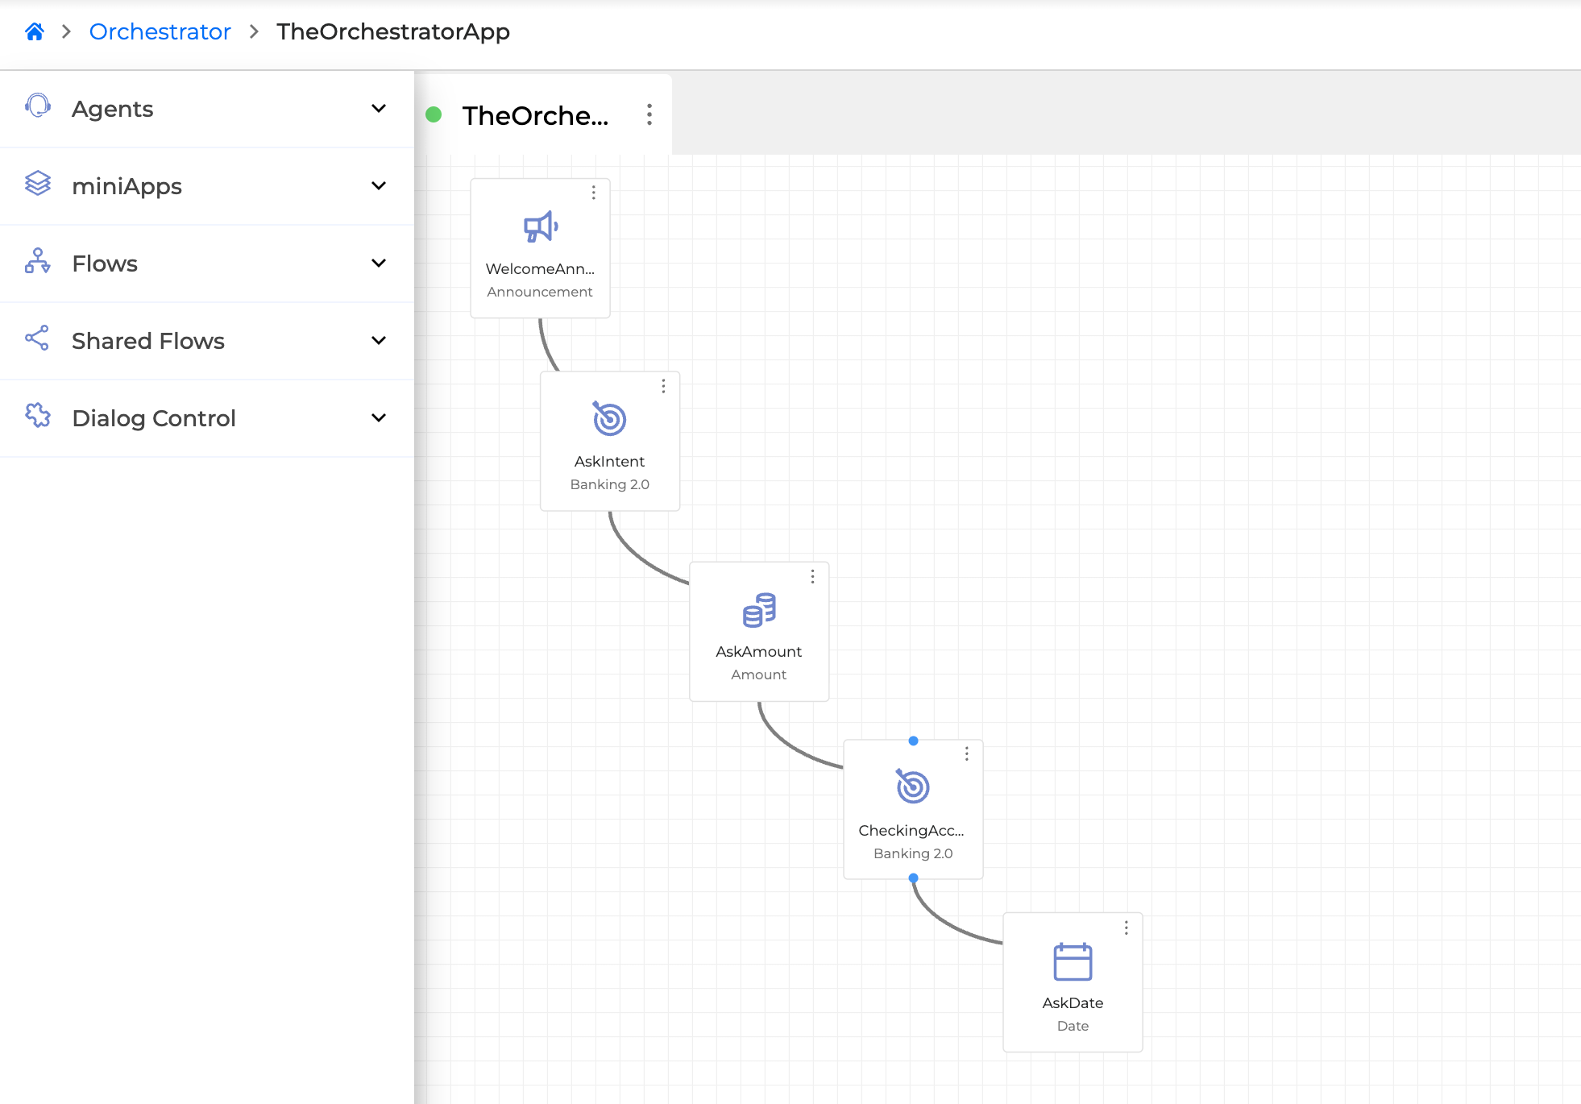Screen dimensions: 1581x1104
Task: Open the Orchestrator breadcrumb link
Action: [x=160, y=31]
